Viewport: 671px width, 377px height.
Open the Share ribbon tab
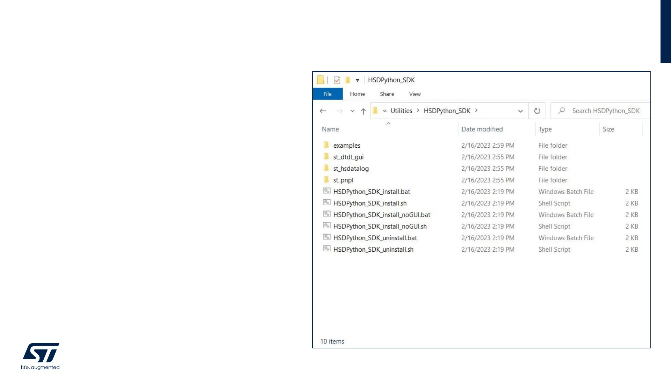pyautogui.click(x=387, y=94)
